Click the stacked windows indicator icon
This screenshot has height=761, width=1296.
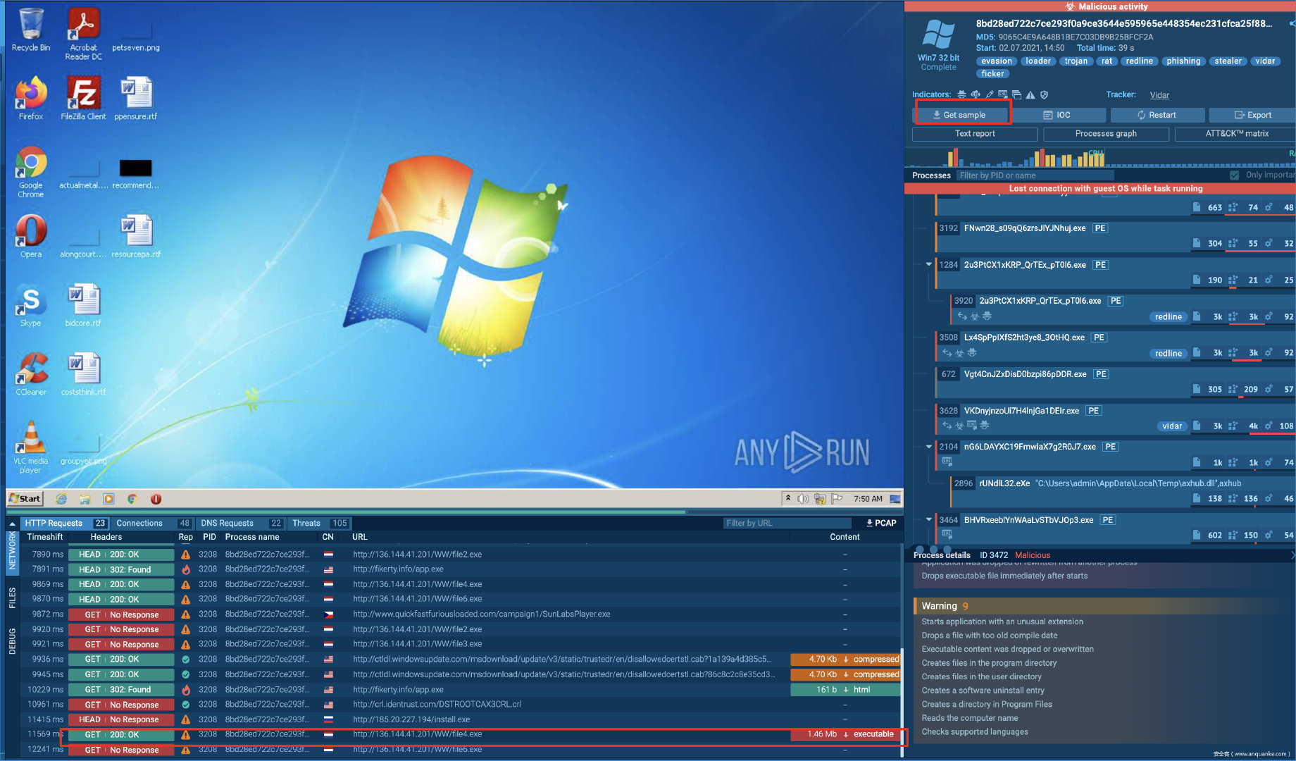click(1016, 94)
